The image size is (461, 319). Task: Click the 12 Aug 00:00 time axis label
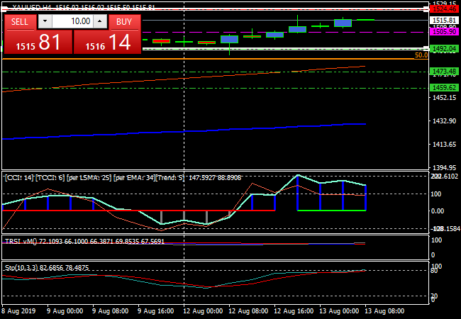(x=204, y=310)
